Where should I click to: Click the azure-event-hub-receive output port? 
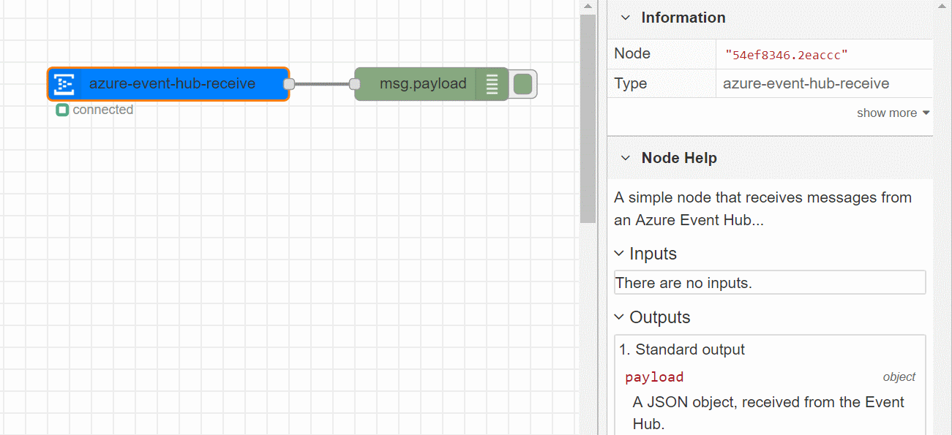tap(289, 84)
